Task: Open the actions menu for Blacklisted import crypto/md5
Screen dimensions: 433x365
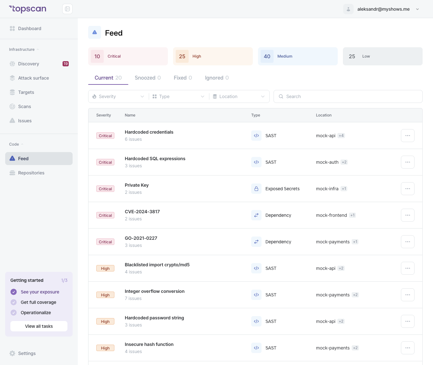Action: [408, 268]
